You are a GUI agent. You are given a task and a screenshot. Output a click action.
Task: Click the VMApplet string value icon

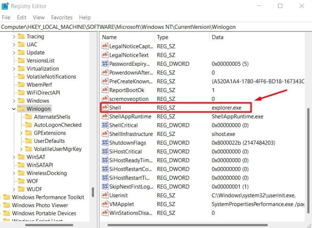104,204
